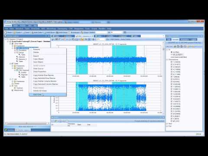Toggle the chromosome X checkbox
The width and height of the screenshot is (208, 156).
tap(172, 116)
